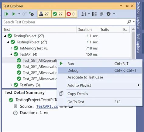
Task: Click the 150 ms duration value
Action: (92, 54)
